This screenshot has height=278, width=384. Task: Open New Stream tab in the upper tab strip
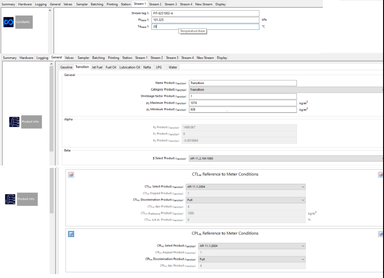point(204,4)
